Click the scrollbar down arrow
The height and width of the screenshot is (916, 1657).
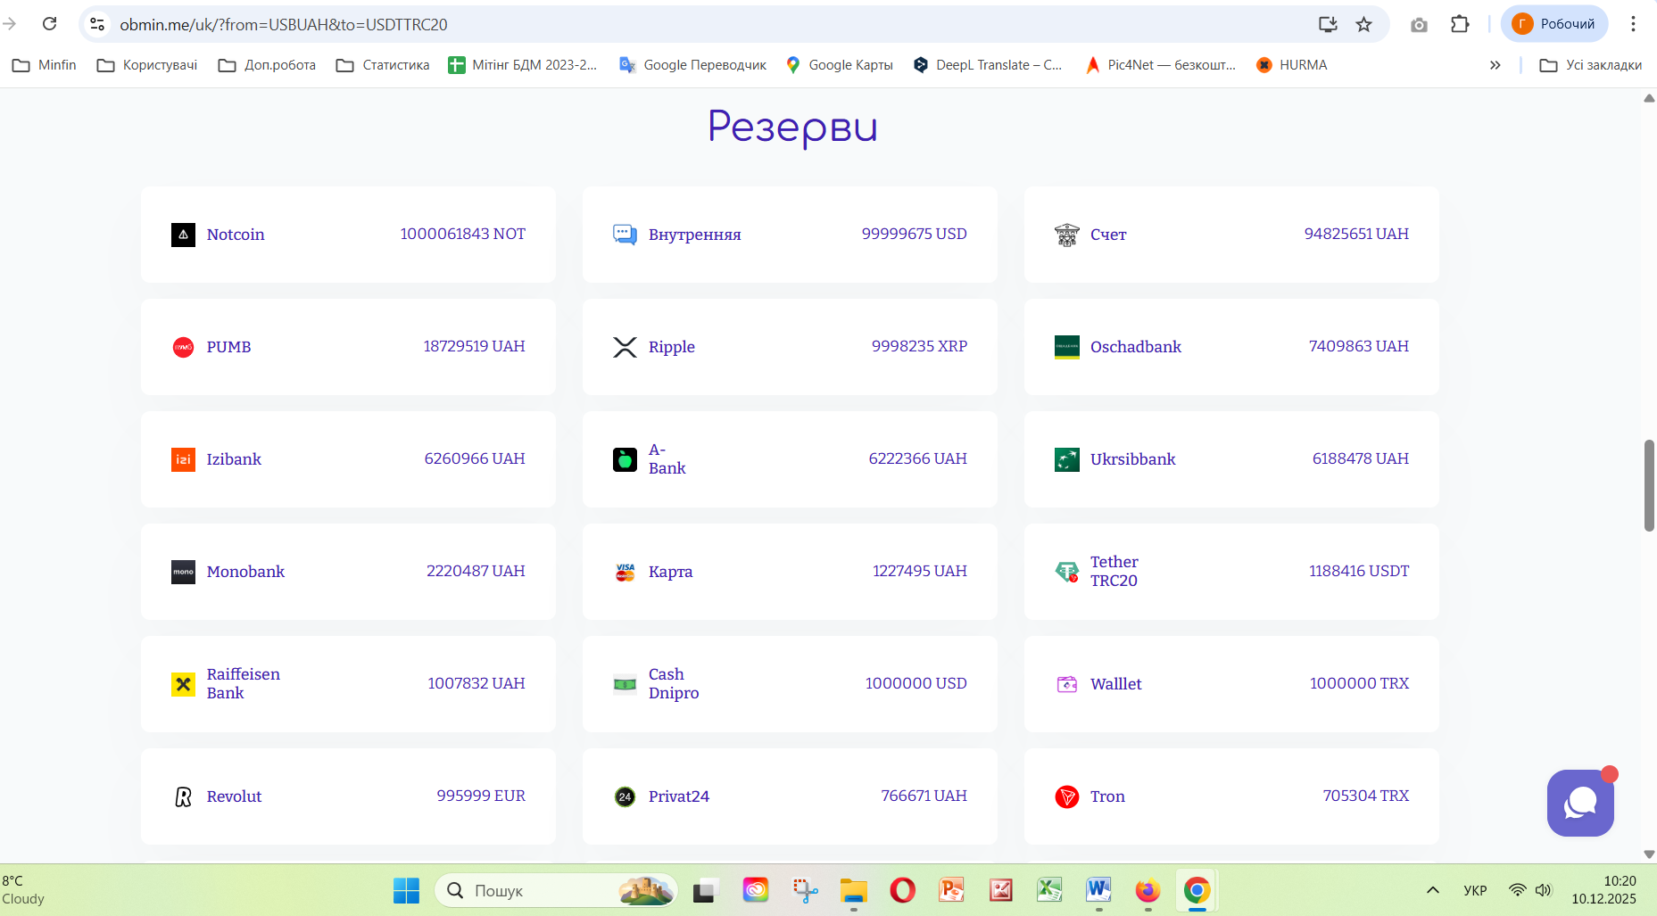(x=1649, y=854)
